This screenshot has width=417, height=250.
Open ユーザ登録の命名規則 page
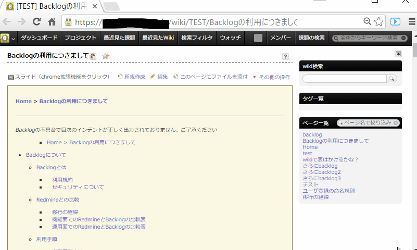tap(328, 191)
